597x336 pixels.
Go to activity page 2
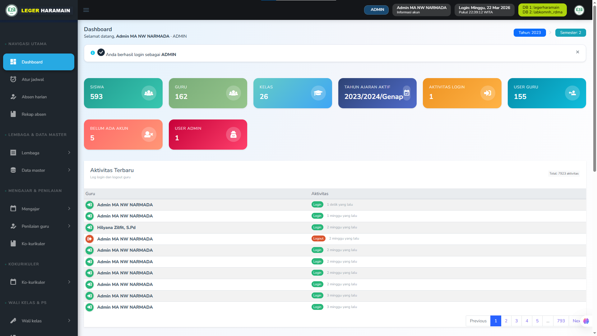click(506, 321)
